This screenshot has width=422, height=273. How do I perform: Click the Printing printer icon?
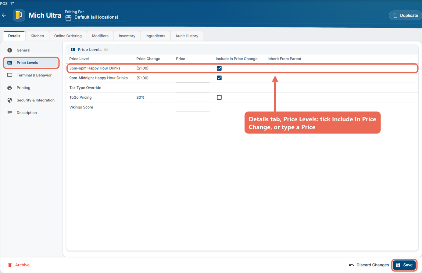click(x=10, y=88)
